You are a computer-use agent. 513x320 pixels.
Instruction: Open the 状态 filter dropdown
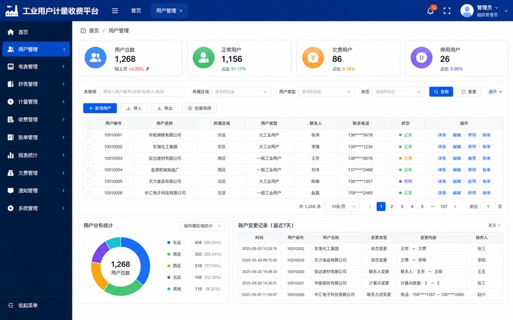tap(398, 92)
